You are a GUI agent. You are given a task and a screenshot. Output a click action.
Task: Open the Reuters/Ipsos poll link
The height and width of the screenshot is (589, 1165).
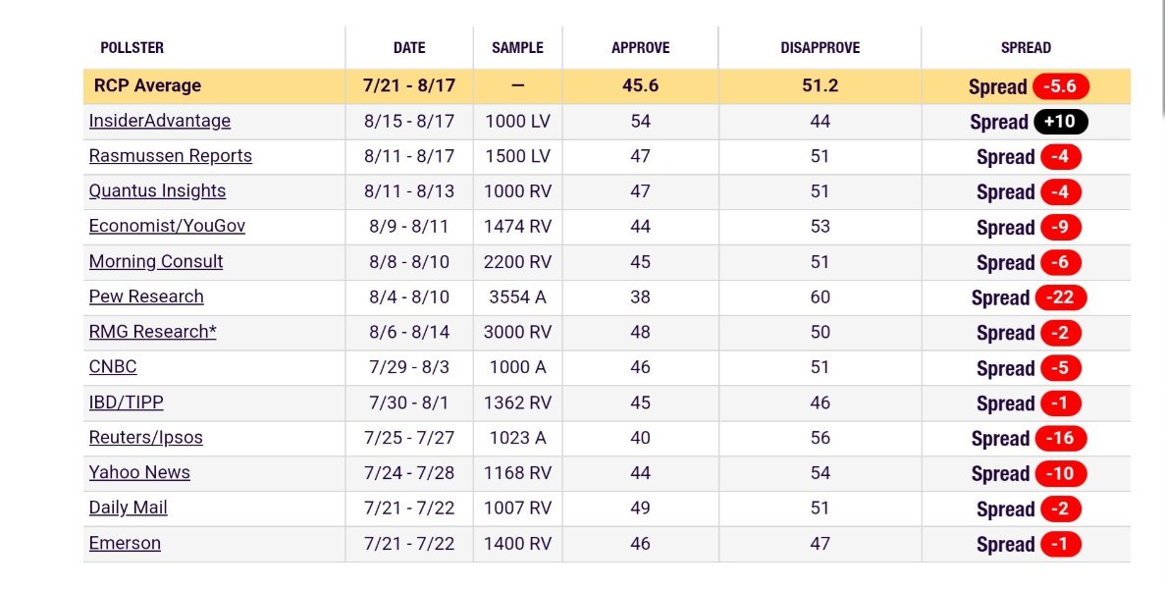pos(146,438)
